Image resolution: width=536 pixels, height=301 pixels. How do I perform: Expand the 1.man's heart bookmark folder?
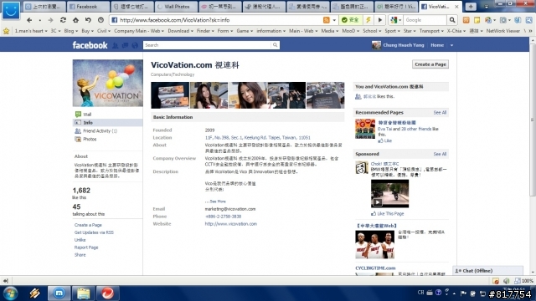coord(31,31)
